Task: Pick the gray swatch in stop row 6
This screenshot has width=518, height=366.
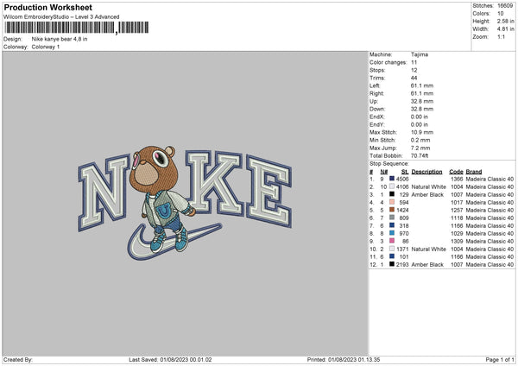Action: 392,218
